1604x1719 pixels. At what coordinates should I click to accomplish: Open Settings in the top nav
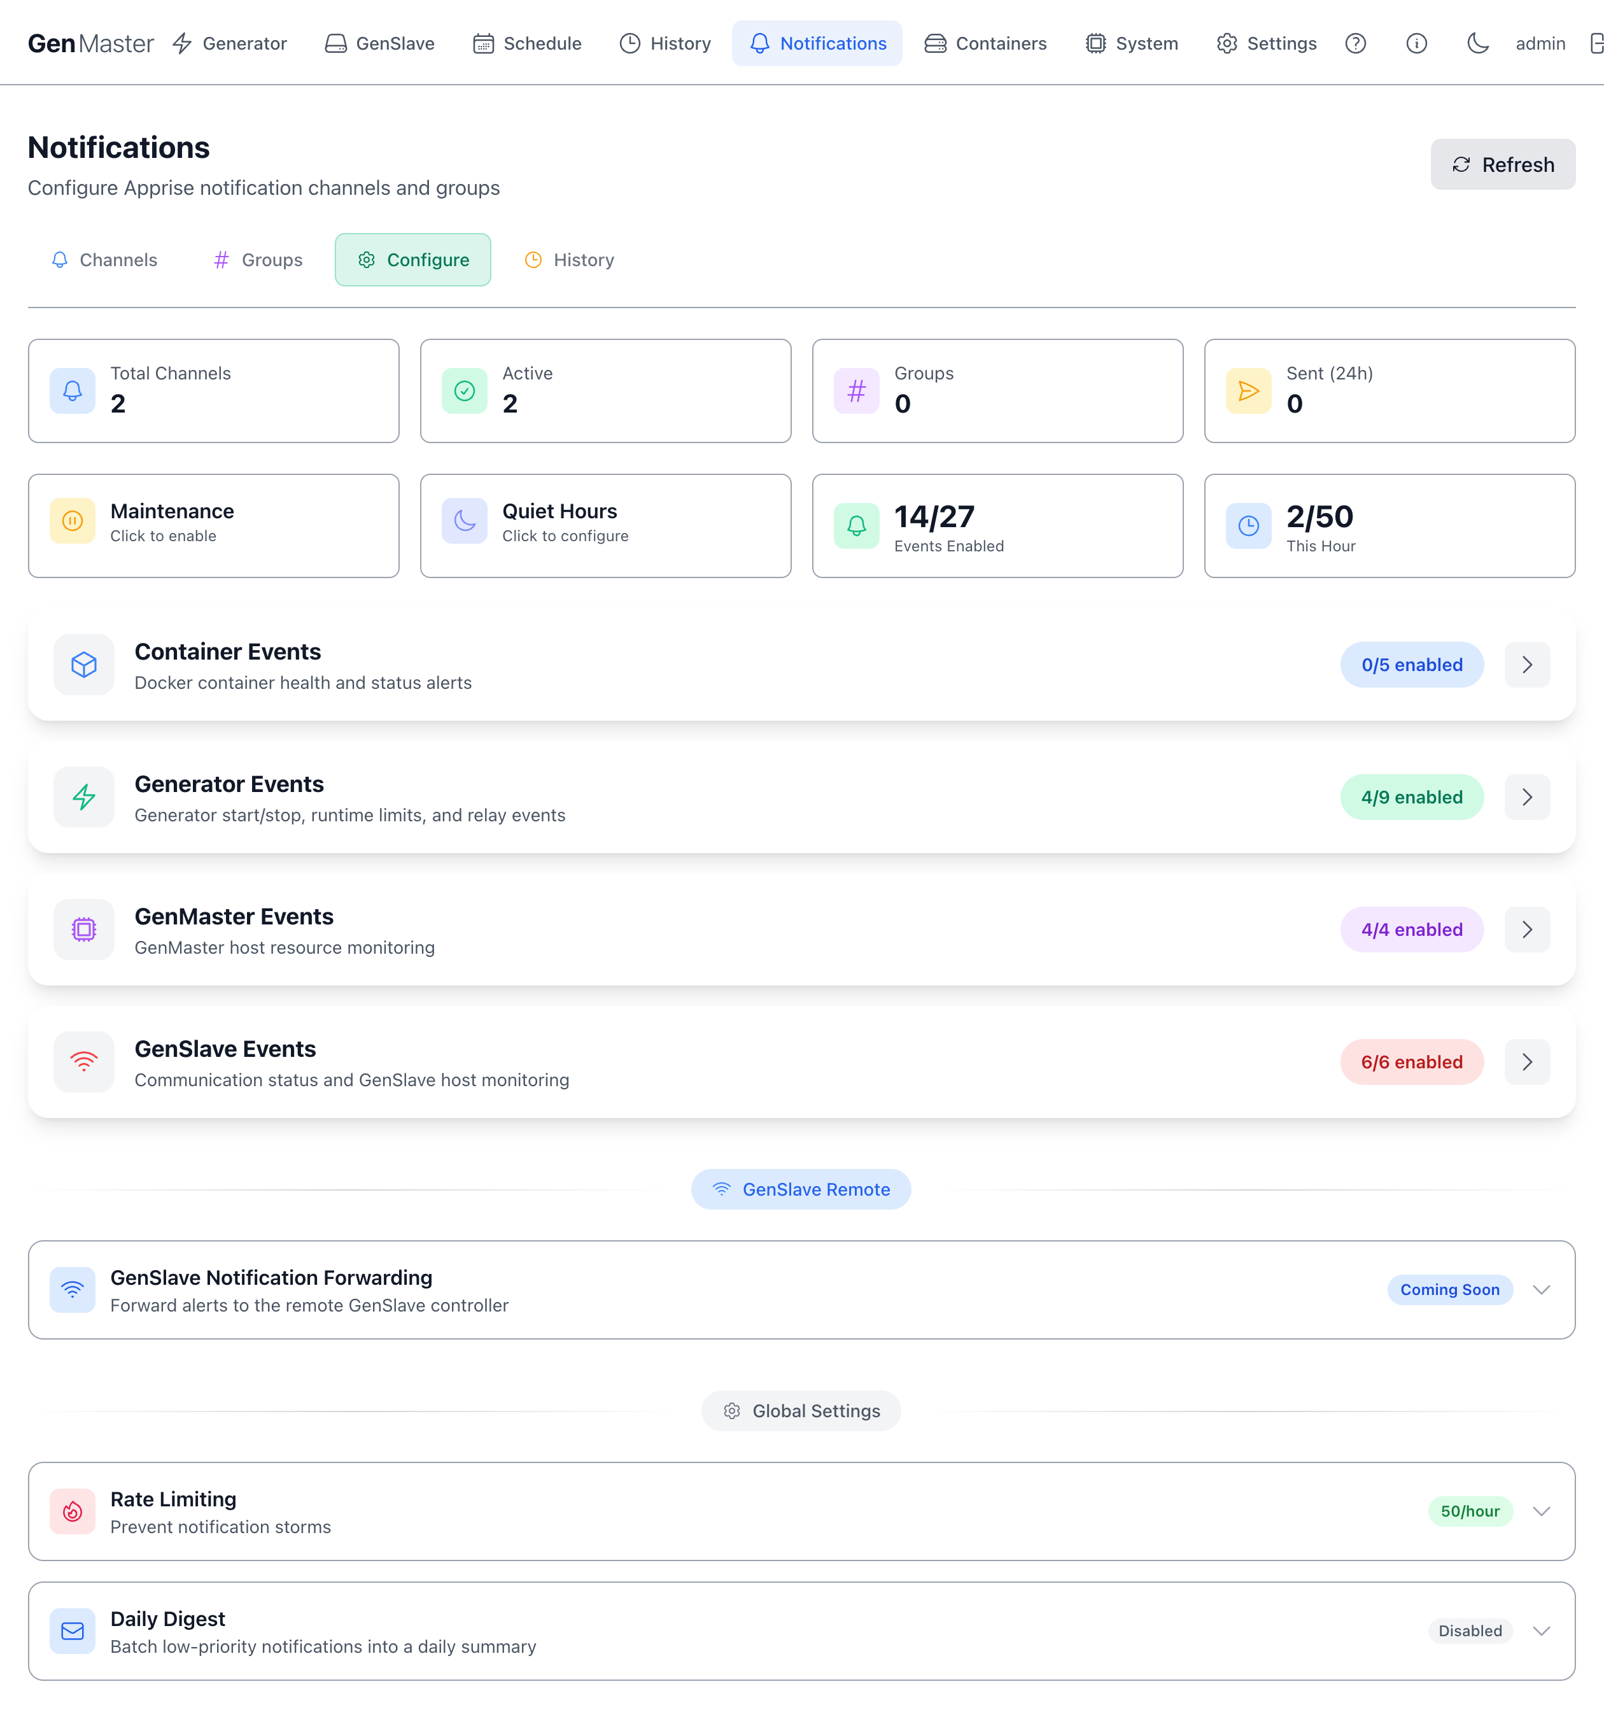(x=1267, y=43)
